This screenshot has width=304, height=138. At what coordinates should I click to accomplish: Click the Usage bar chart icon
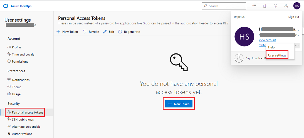pos(9,94)
